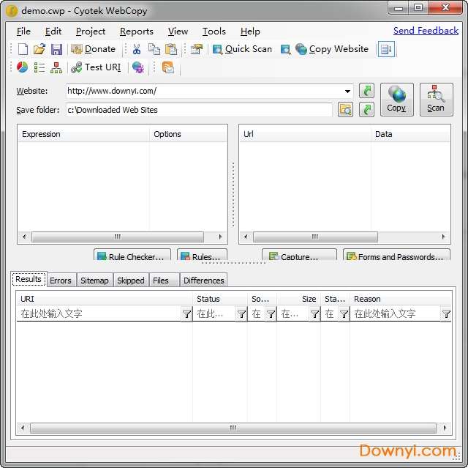Open the URI column filter funnel
Viewport: 468px width, 468px height.
(186, 314)
